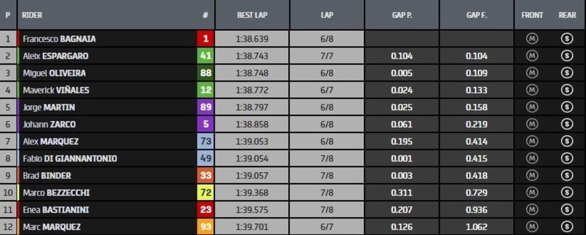Click the GAP P. column header
The height and width of the screenshot is (235, 586).
tap(402, 15)
